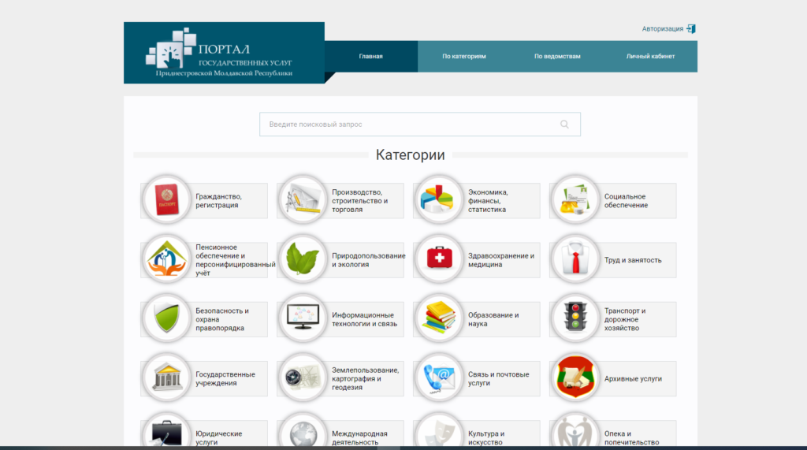Click the red passport icon for Гражданство, регистрация
This screenshot has height=450, width=807.
(167, 199)
